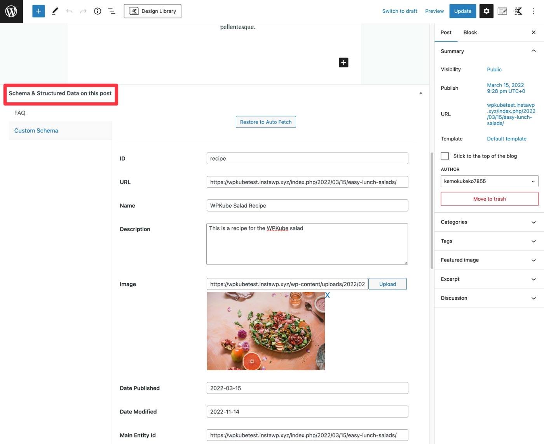Toggle the block inserter plus button
Screen dimensions: 544x444
[38, 11]
